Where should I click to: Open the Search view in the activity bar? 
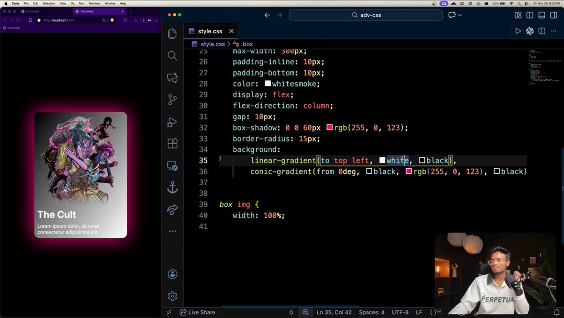(172, 56)
